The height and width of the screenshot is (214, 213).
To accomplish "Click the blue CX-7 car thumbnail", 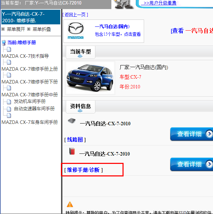I will pos(90,78).
